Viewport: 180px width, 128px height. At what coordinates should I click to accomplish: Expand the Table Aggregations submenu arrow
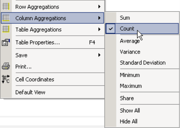point(99,29)
